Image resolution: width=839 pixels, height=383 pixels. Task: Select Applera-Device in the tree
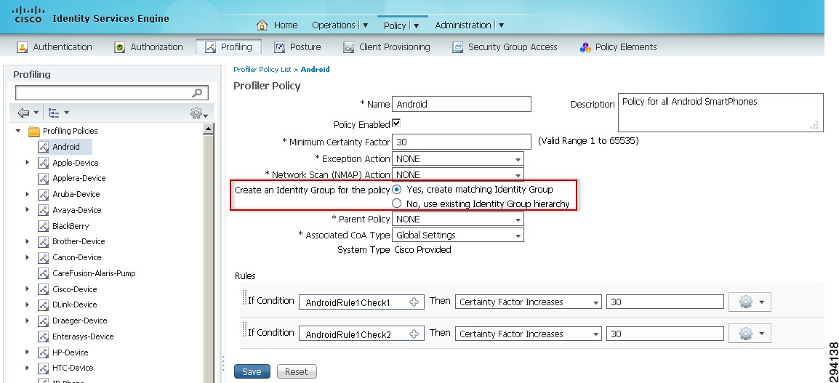click(x=79, y=178)
